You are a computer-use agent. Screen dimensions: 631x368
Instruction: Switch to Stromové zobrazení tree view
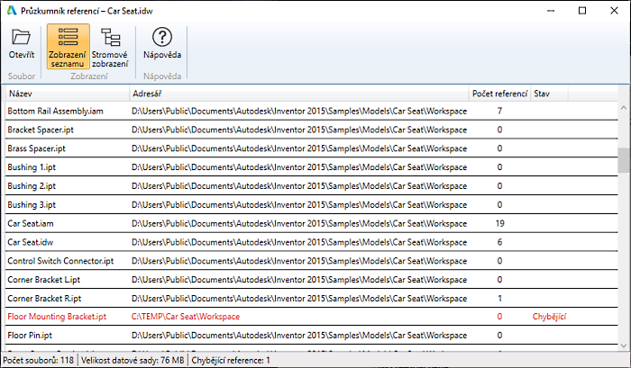[x=110, y=46]
